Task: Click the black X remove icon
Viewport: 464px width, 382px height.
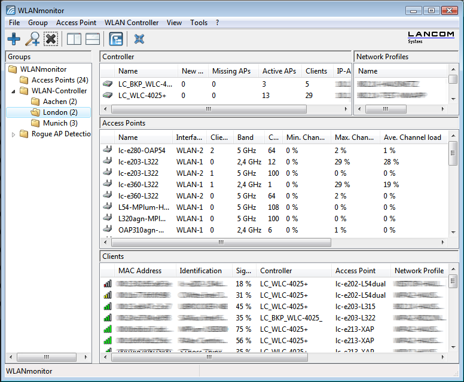Action: (x=51, y=39)
